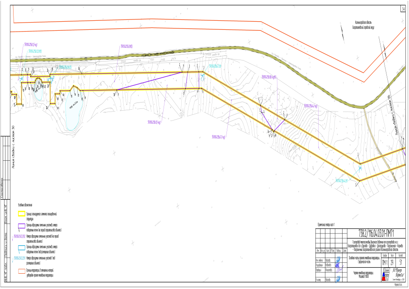Click the orange-red legend boundary box
The image size is (409, 289).
click(x=21, y=271)
